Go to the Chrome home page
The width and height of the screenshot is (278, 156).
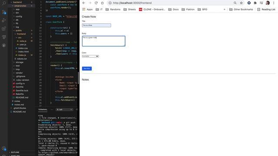click(103, 3)
